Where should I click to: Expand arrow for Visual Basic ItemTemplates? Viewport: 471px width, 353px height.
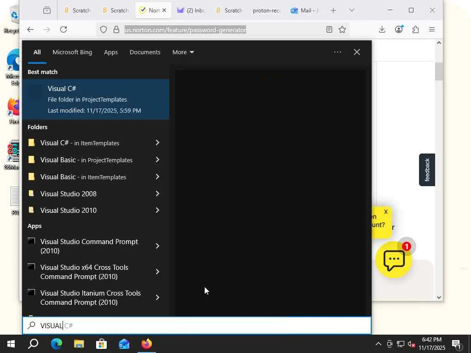click(157, 176)
